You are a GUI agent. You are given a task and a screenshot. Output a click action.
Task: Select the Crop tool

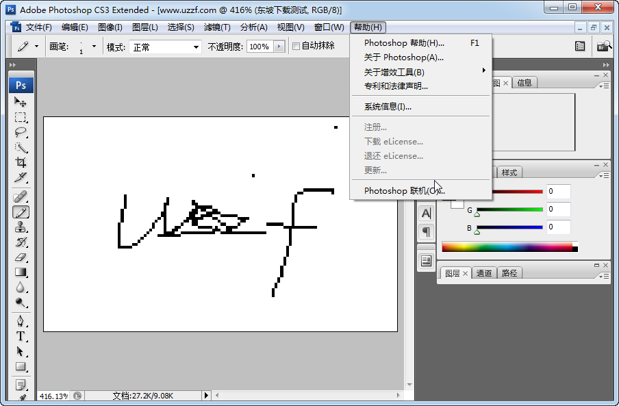pos(21,162)
